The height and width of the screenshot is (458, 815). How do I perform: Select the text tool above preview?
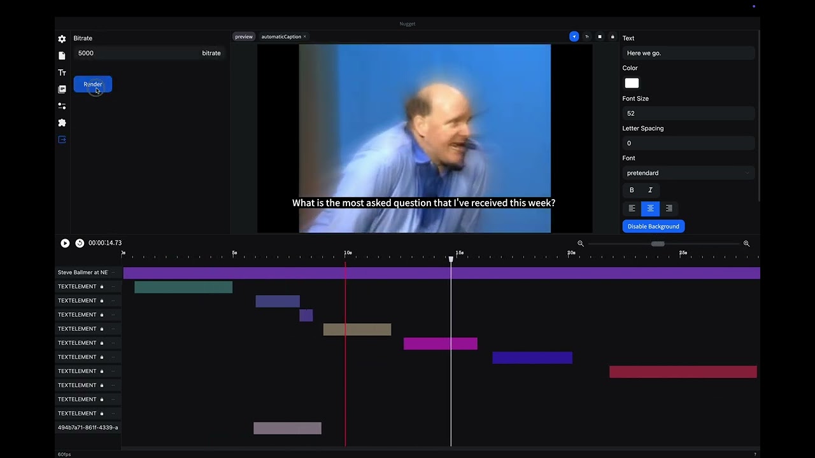click(x=587, y=37)
